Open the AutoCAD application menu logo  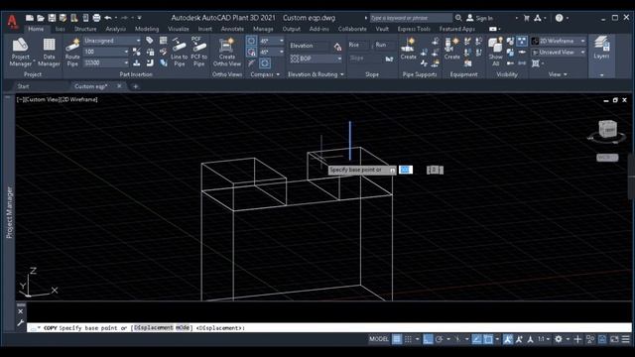click(x=12, y=21)
